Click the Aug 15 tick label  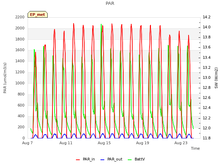104,143
